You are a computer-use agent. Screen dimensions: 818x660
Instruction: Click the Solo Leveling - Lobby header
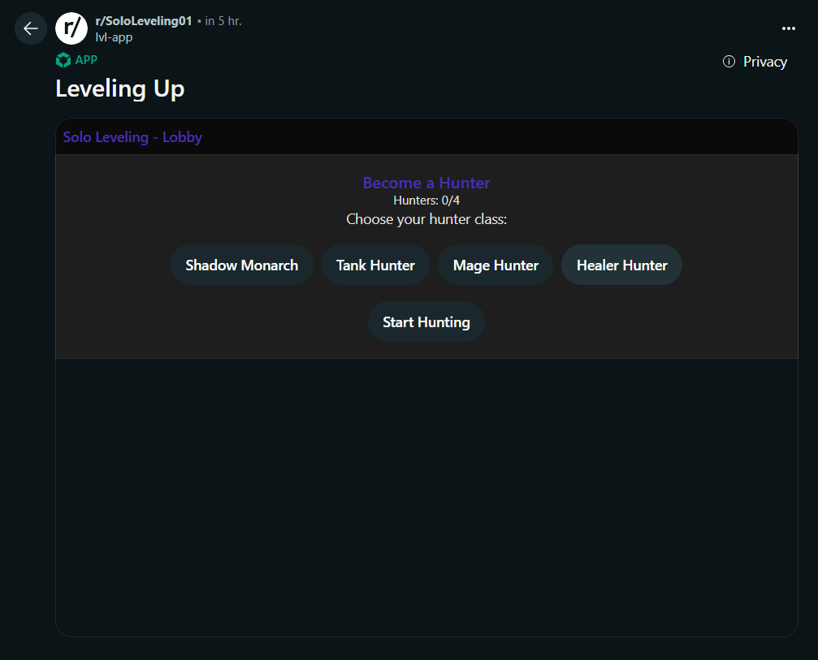(x=132, y=137)
